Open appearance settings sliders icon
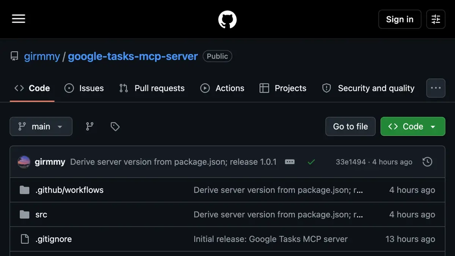 (436, 19)
